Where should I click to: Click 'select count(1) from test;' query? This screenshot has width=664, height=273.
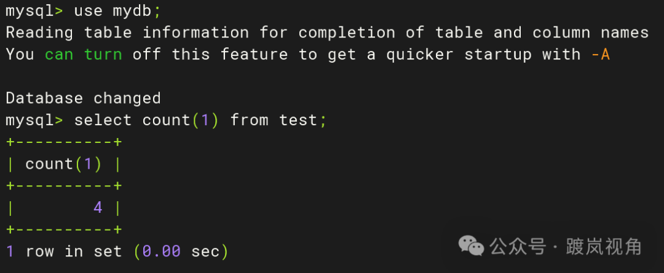tap(200, 120)
